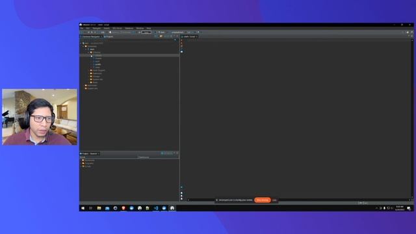Open Brave browser from the taskbar

[123, 208]
